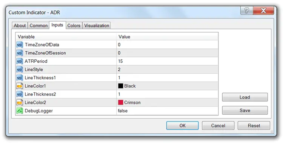Click the Cancel button

point(218,126)
